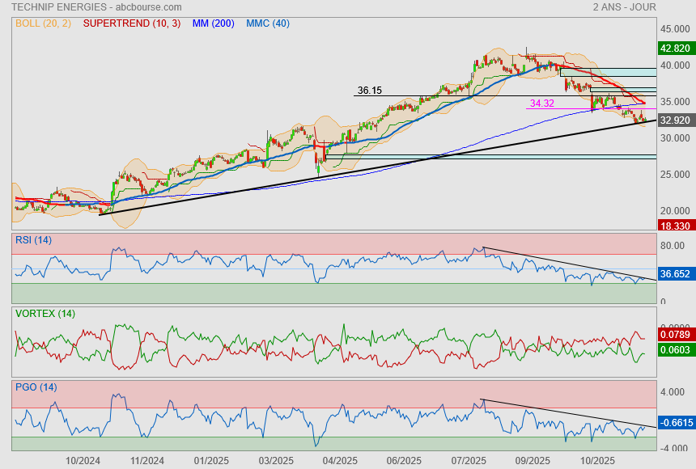Click the current price tag 32.920
Viewport: 696px width, 469px height.
click(x=675, y=120)
